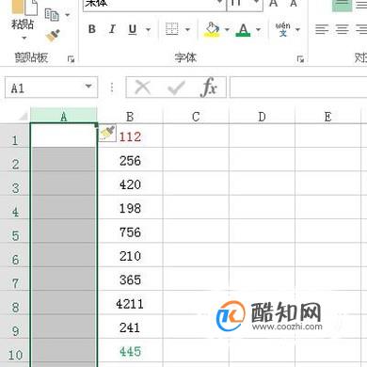Open the Copy dropdown arrow
Viewport: 367px width, 367px height.
click(x=68, y=15)
